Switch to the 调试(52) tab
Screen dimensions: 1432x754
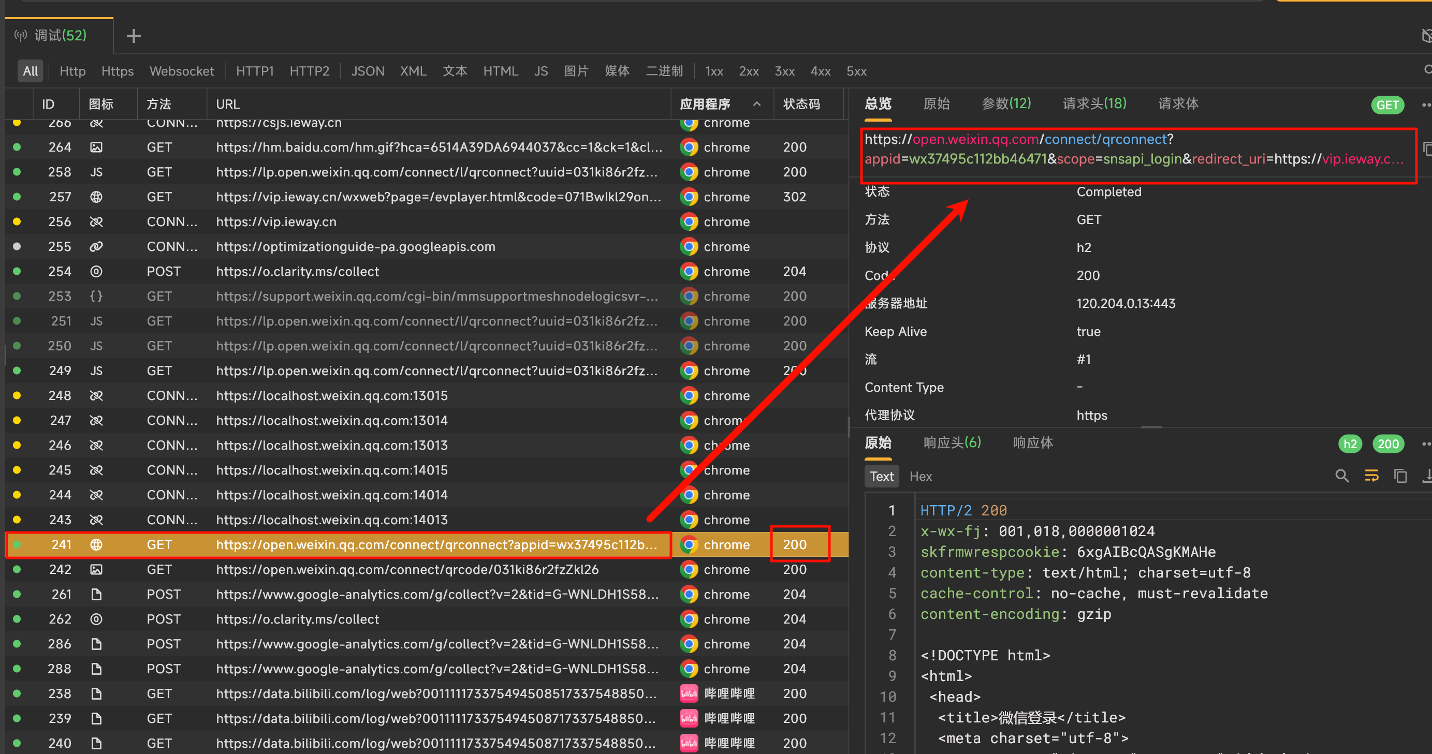(60, 36)
